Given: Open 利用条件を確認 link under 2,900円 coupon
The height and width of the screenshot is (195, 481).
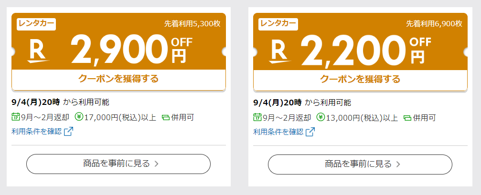Looking at the screenshot, I should click(x=36, y=132).
